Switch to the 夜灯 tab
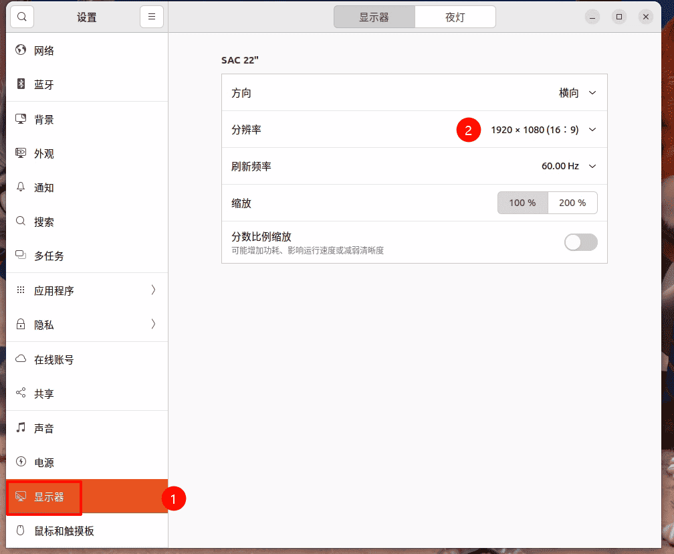Viewport: 674px width, 554px height. (x=455, y=17)
